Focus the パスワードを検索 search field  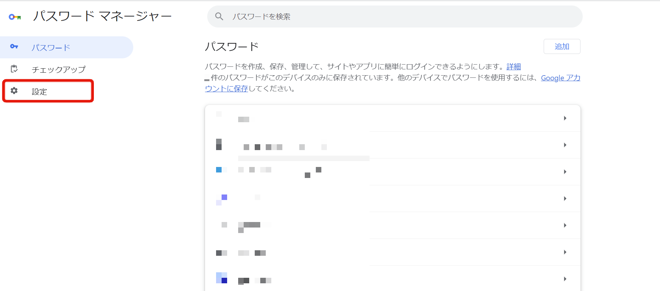point(395,17)
